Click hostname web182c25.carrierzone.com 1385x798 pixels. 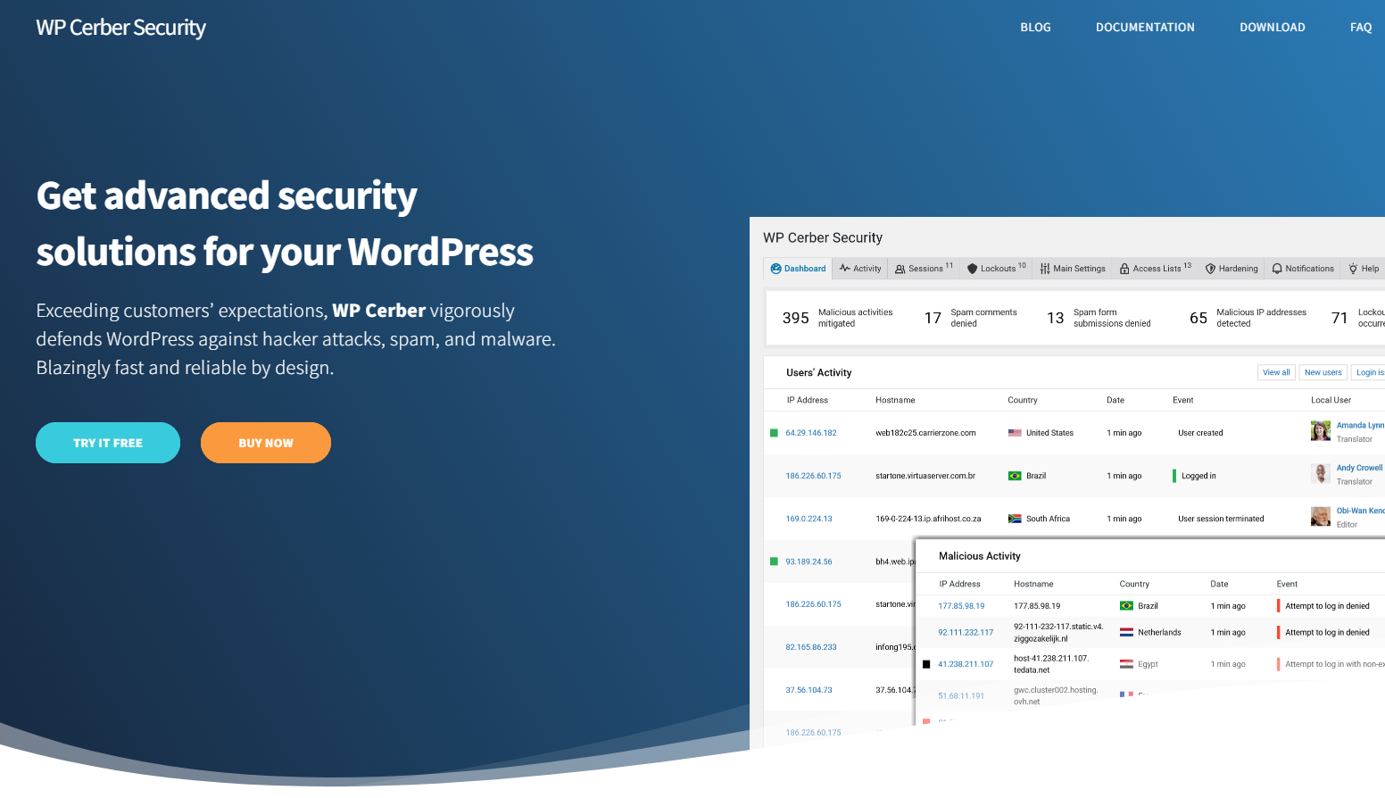(925, 433)
